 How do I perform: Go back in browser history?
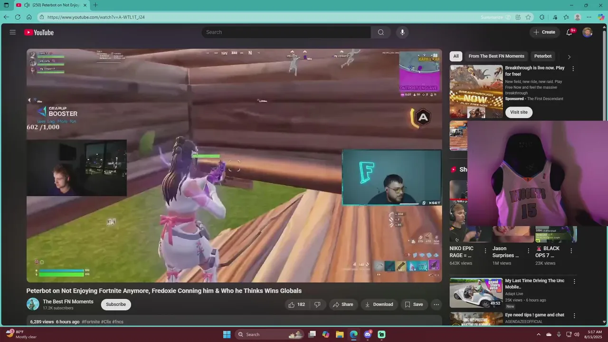click(x=6, y=17)
